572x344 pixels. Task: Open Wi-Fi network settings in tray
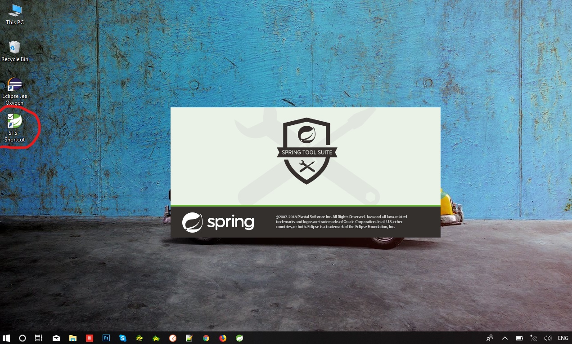[533, 338]
